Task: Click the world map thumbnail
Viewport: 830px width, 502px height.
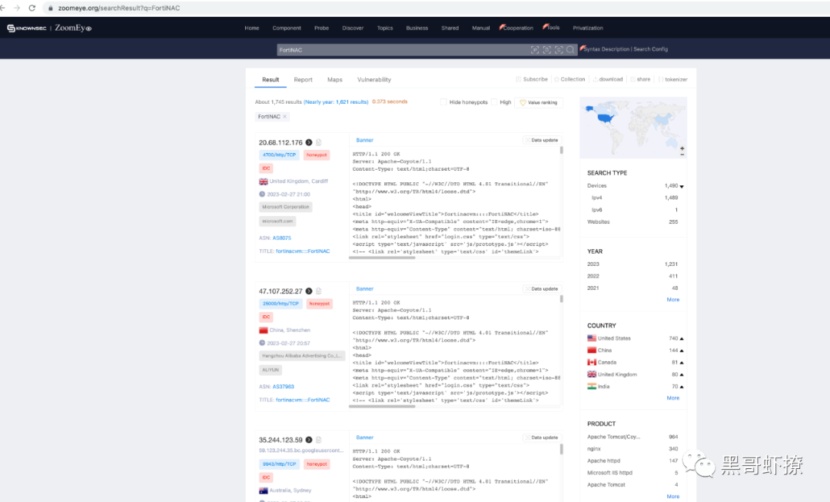Action: [633, 128]
